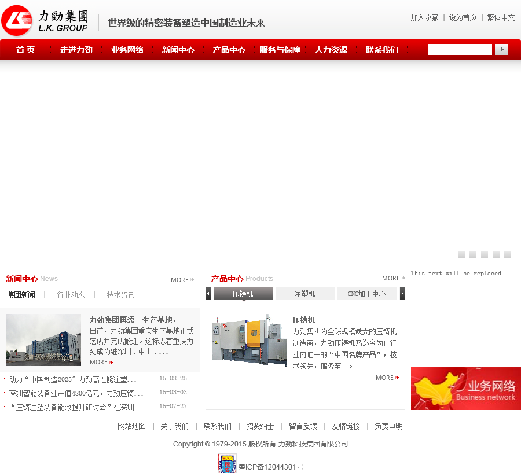
Task: Click MORE in the products center header
Action: click(x=394, y=278)
